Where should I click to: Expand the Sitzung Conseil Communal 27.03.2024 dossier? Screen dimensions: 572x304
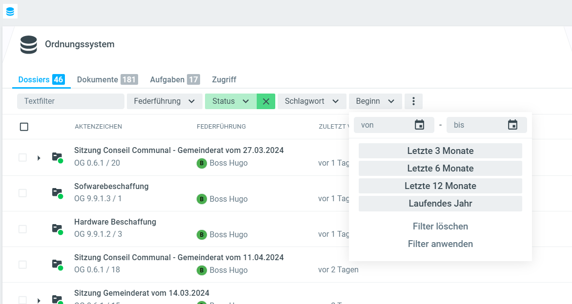[x=39, y=158]
